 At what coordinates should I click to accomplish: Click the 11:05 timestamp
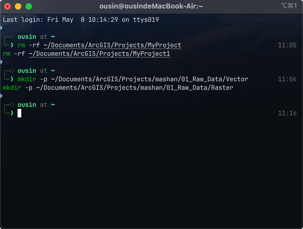(287, 45)
